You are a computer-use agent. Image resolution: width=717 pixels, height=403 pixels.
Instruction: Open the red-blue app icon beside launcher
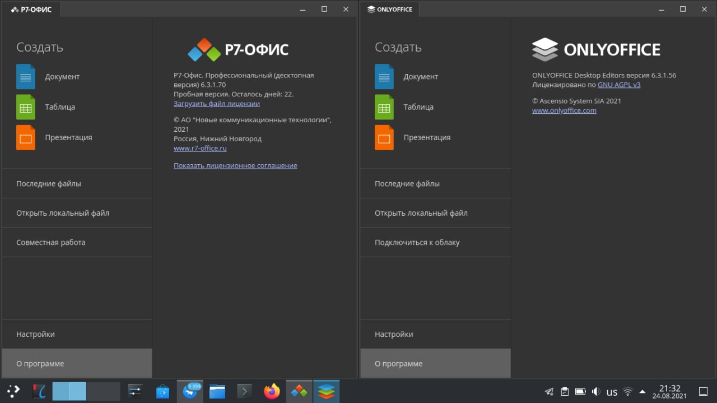click(39, 391)
